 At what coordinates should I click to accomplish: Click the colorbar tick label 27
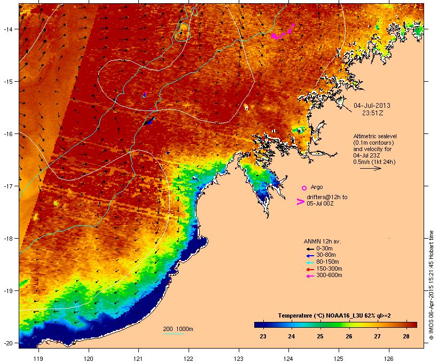coord(377,336)
